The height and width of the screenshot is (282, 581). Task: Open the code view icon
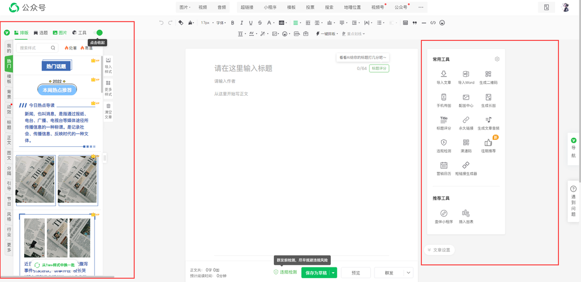[x=433, y=23]
